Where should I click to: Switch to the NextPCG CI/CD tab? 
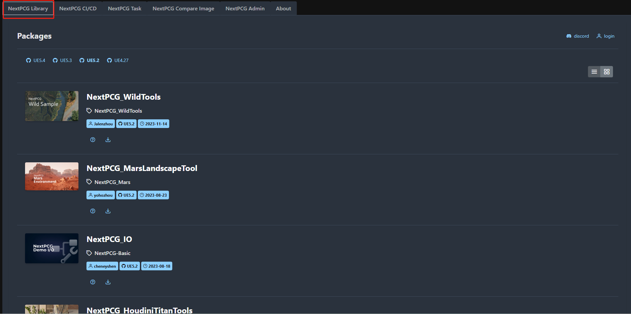78,8
